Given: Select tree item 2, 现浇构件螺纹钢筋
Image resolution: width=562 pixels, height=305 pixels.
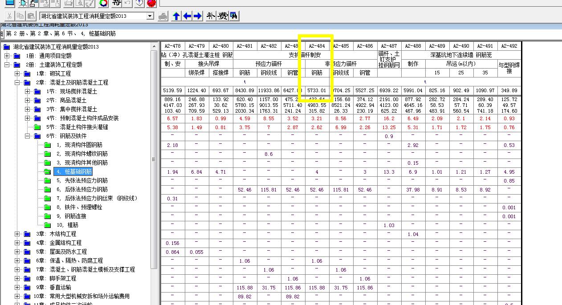Looking at the screenshot, I should coord(81,154).
